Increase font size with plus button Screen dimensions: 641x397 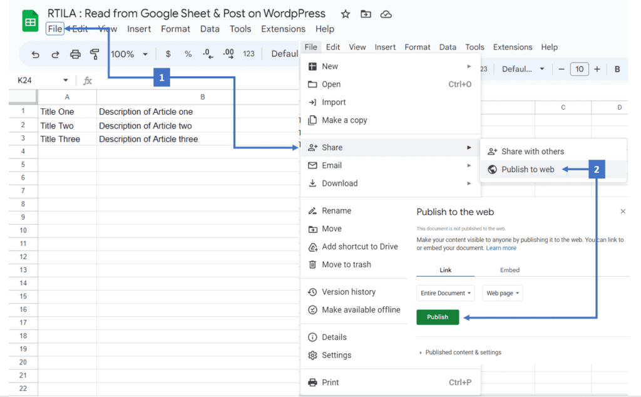[x=597, y=69]
